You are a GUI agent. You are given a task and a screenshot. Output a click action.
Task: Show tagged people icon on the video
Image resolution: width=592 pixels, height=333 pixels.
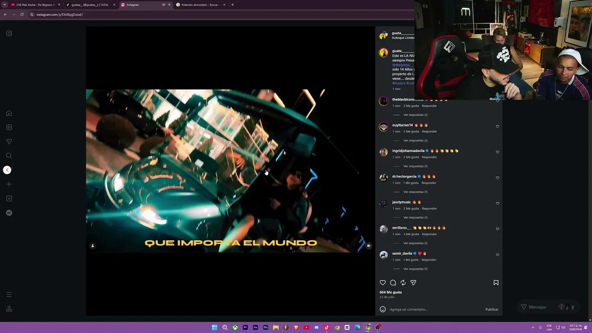[92, 246]
